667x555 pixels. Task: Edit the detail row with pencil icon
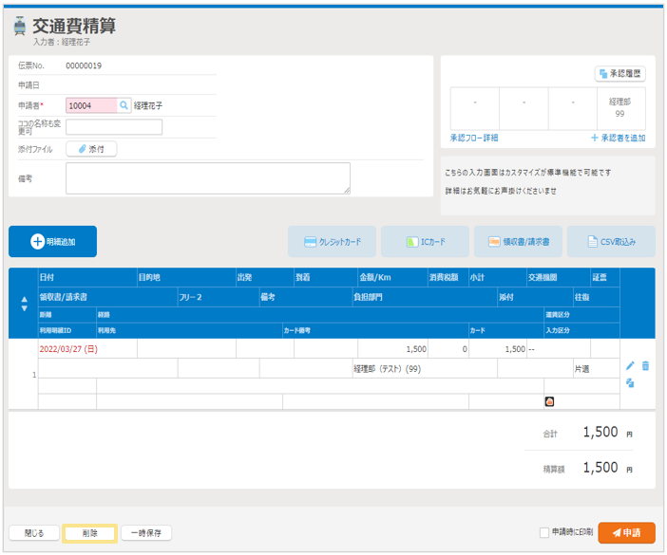(x=630, y=366)
